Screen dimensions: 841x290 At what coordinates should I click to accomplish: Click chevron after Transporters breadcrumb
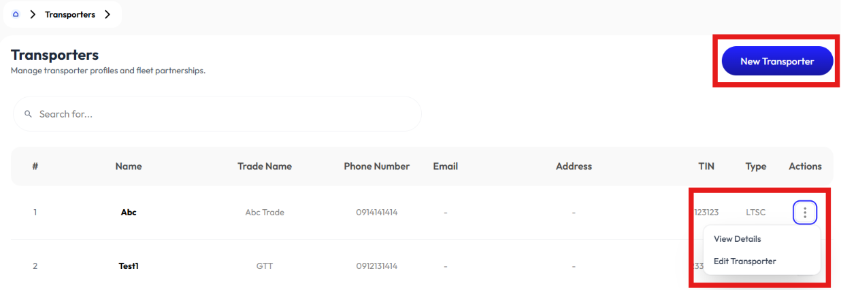(108, 14)
